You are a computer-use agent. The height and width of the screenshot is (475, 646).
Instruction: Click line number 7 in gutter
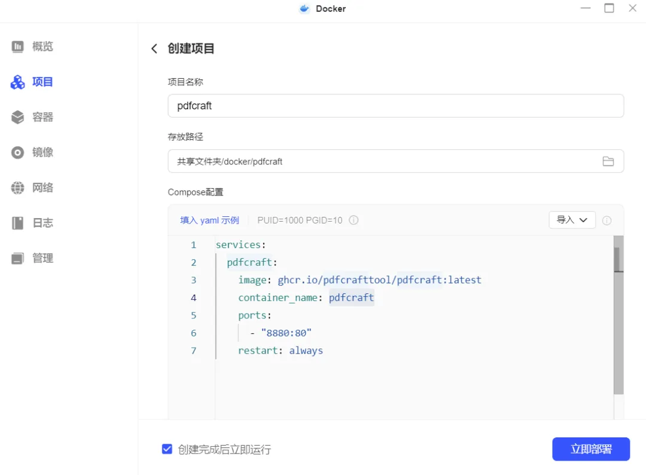(x=193, y=351)
